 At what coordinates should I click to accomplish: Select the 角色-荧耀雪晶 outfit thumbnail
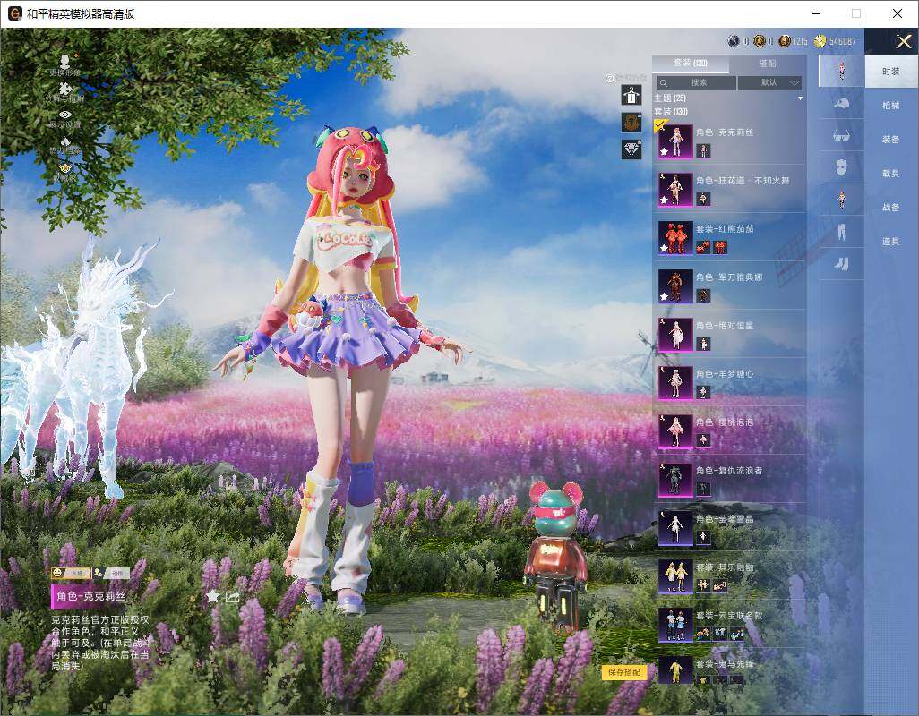(674, 527)
